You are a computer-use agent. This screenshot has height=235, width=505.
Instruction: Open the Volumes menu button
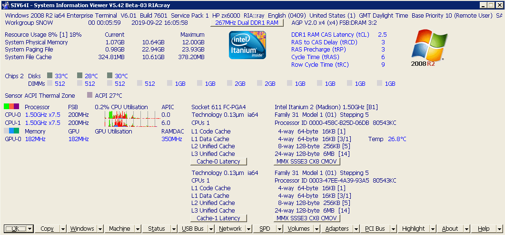pyautogui.click(x=298, y=228)
